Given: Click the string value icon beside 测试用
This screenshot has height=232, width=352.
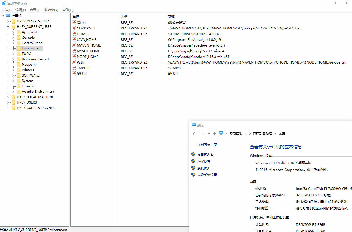Looking at the screenshot, I should (x=74, y=74).
